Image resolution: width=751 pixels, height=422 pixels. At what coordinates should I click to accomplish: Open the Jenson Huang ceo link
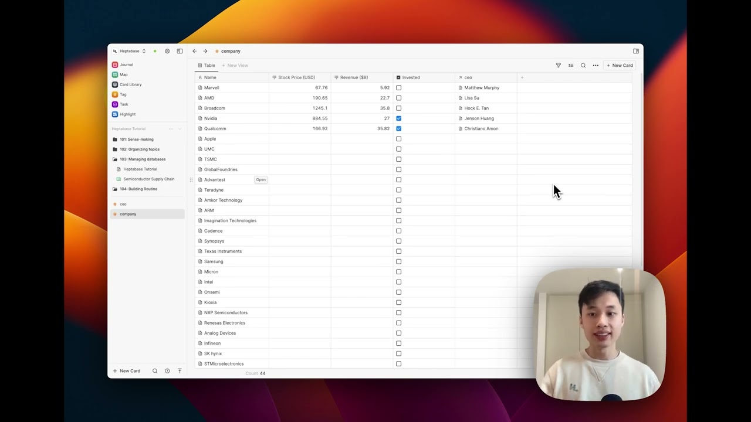pyautogui.click(x=479, y=118)
